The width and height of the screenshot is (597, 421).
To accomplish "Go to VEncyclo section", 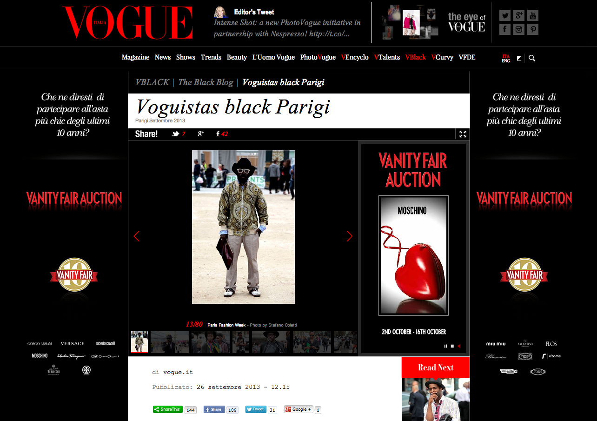I will click(x=355, y=57).
